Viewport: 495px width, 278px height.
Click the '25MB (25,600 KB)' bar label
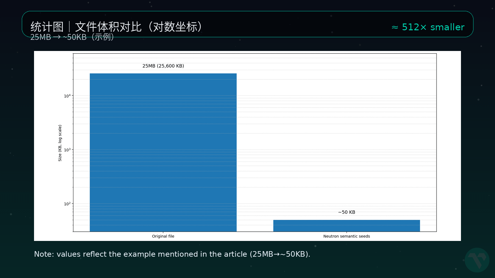click(x=163, y=66)
